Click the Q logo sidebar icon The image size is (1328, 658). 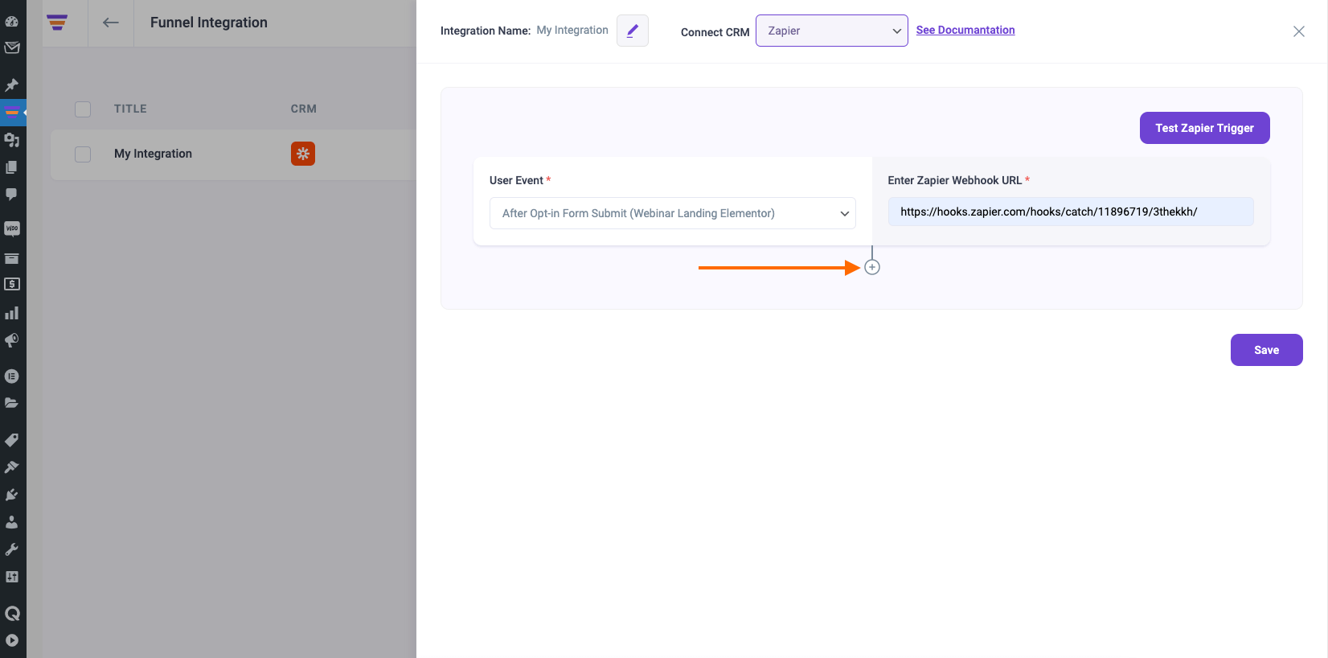(12, 614)
